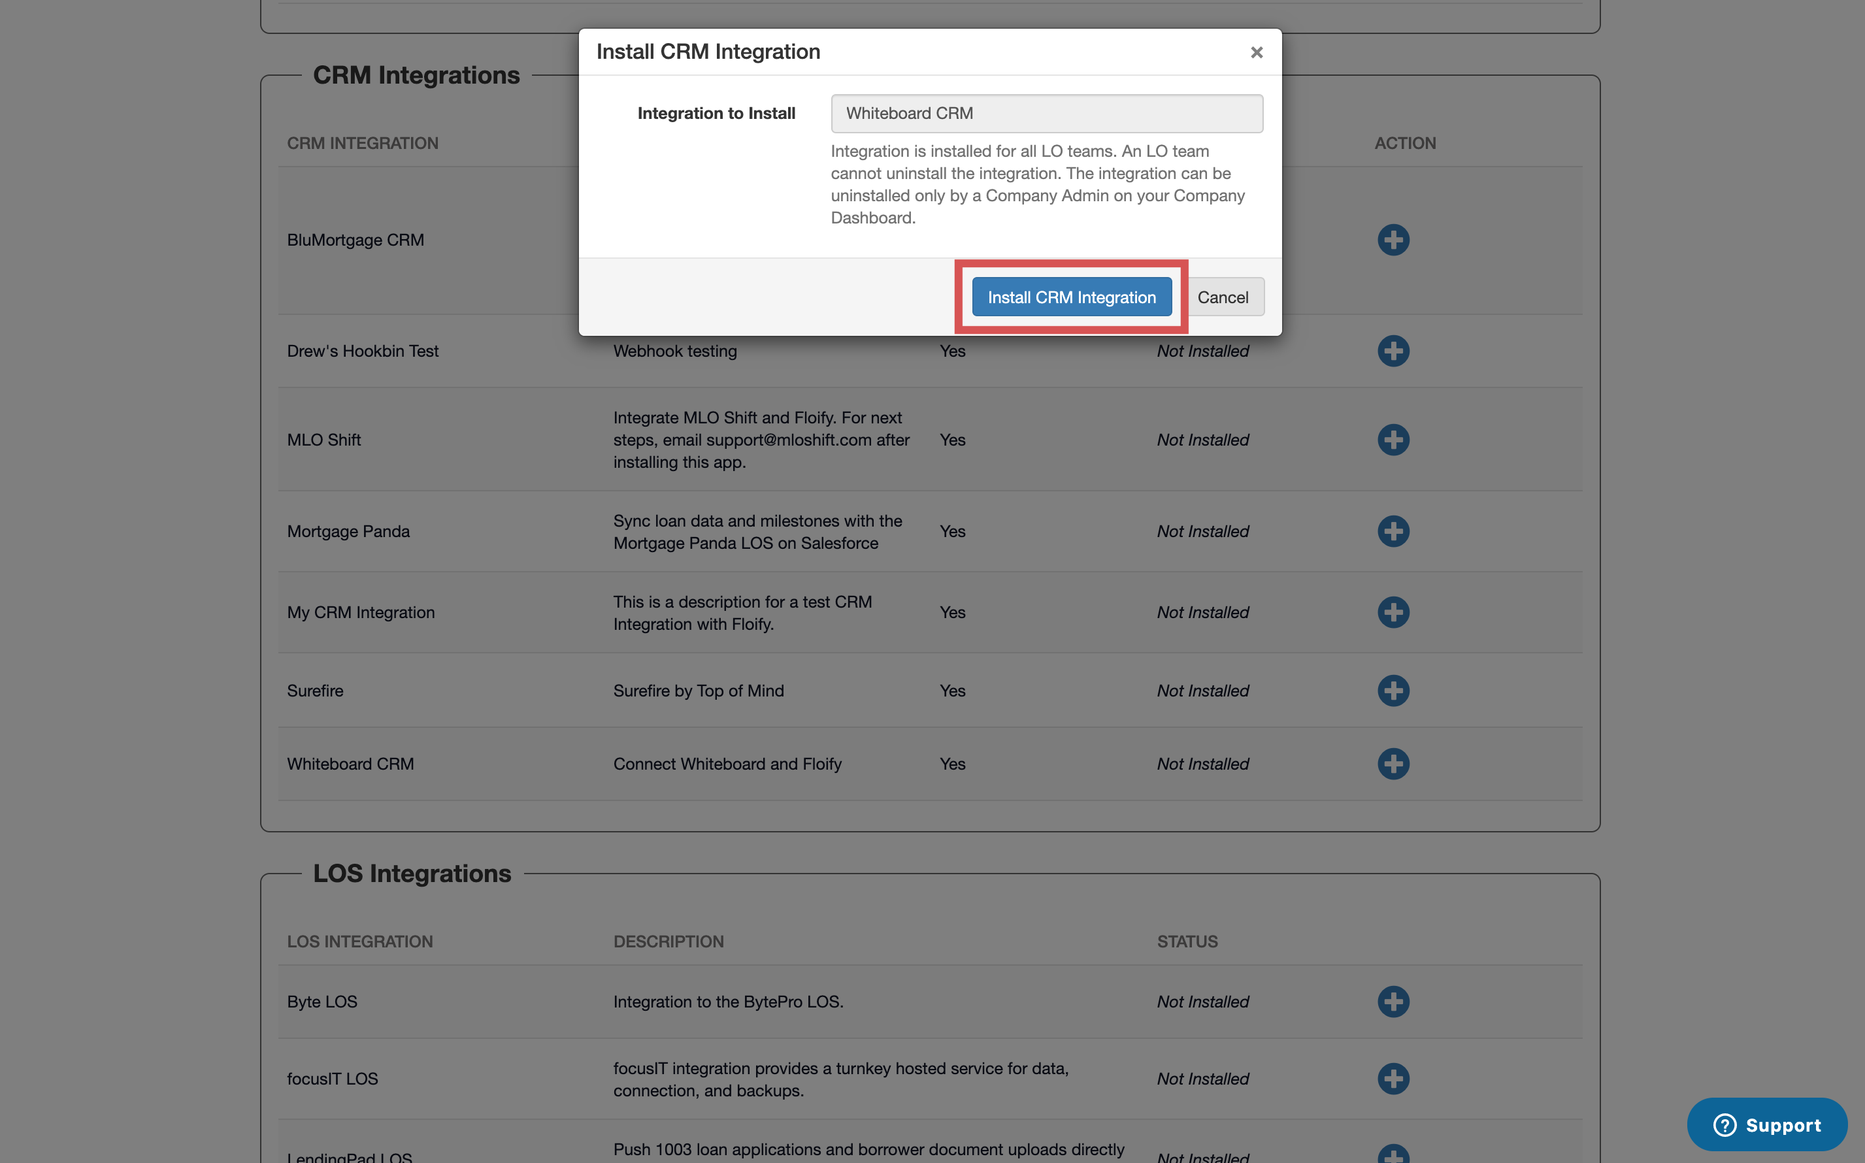Click Yes value in Surefire row
This screenshot has width=1865, height=1163.
tap(952, 691)
